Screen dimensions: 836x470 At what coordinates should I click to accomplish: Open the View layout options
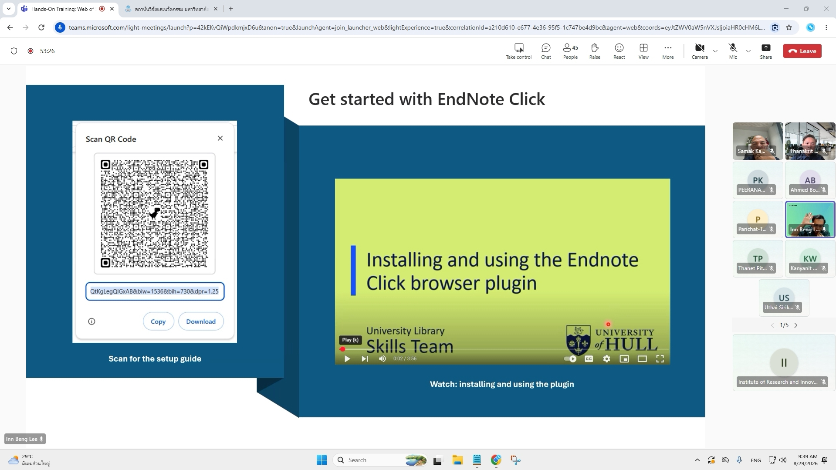tap(643, 51)
